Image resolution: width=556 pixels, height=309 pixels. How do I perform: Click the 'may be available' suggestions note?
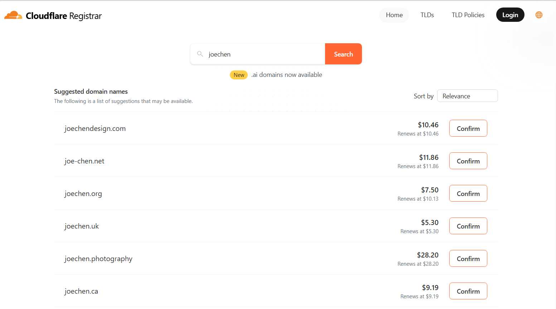pyautogui.click(x=123, y=101)
